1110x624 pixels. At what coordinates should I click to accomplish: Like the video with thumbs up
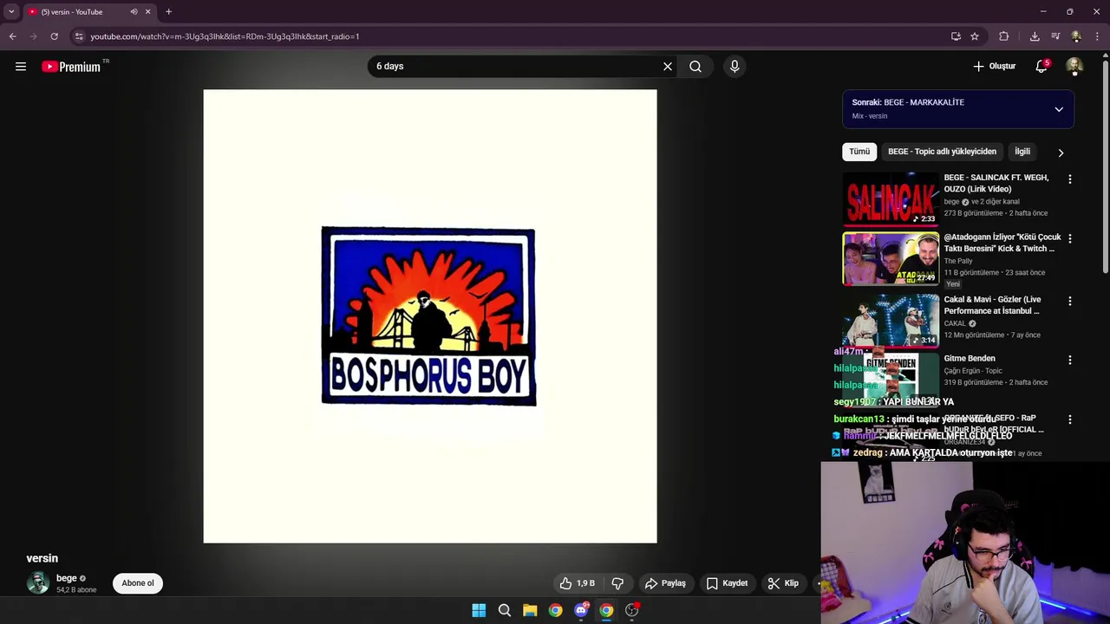coord(578,583)
